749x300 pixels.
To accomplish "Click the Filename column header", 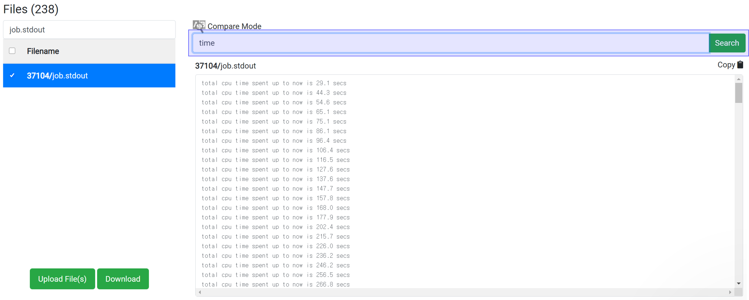I will click(43, 51).
